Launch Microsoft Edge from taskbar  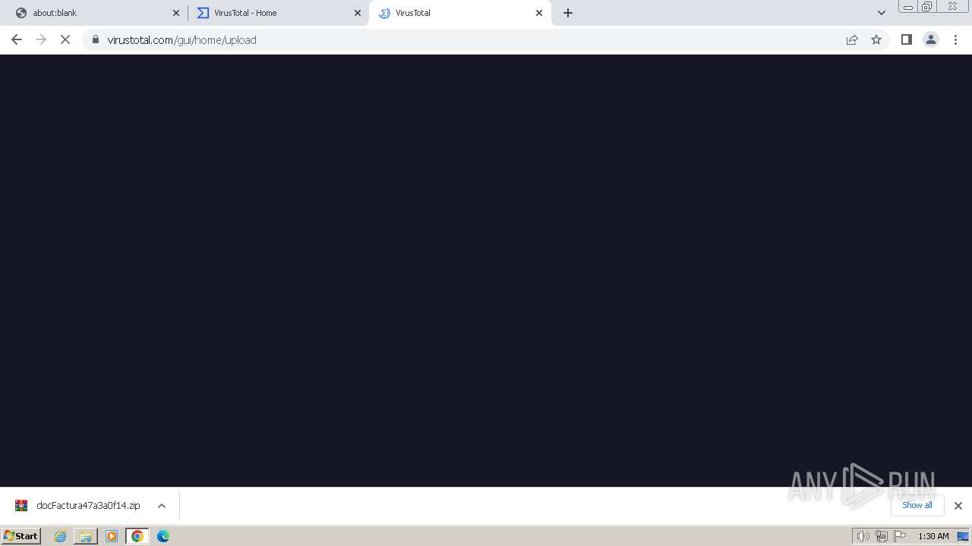[x=163, y=536]
